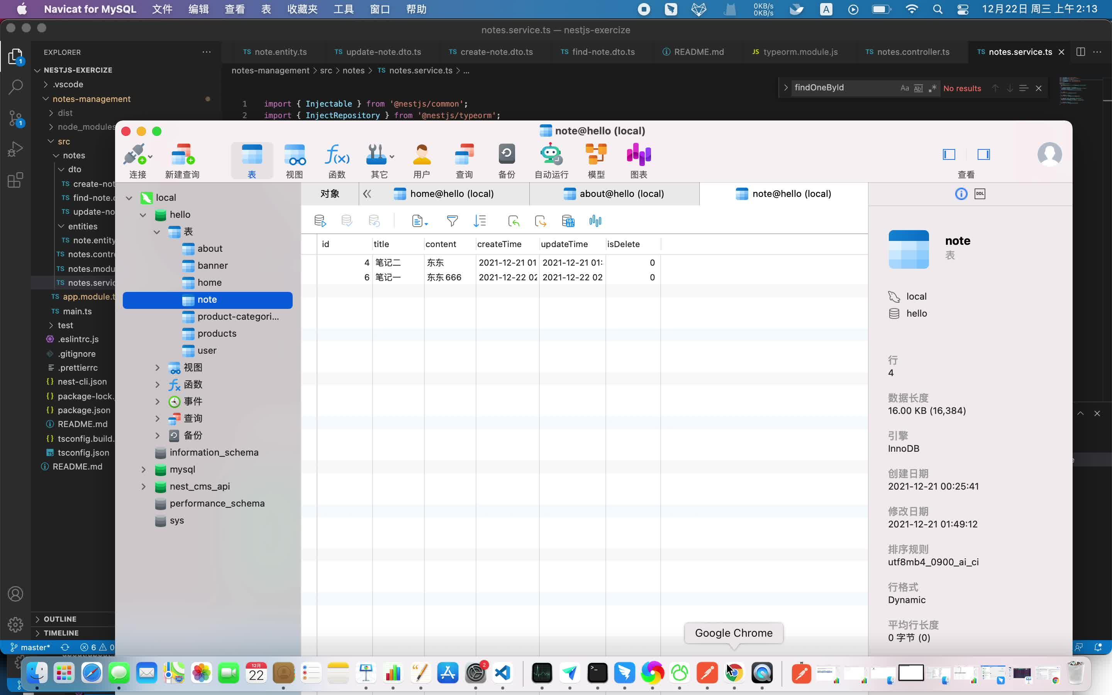Expand the mysql database node
1112x695 pixels.
coord(143,469)
